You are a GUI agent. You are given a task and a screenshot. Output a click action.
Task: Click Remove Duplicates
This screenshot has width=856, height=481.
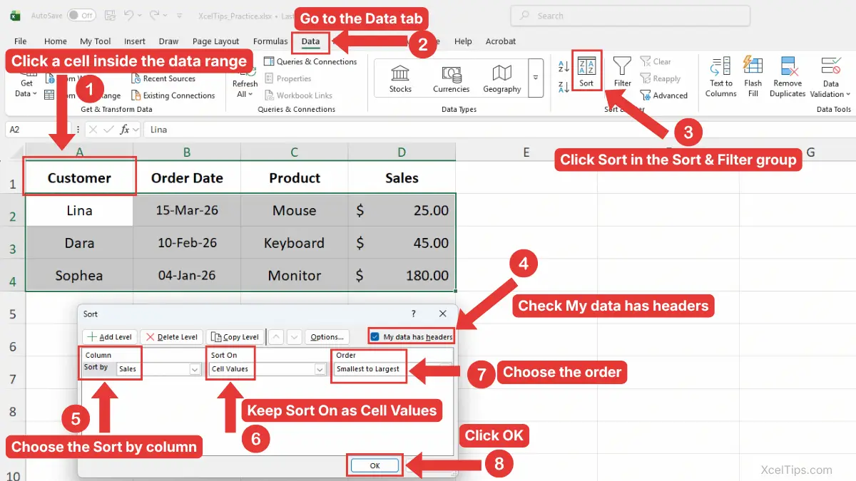coord(788,77)
